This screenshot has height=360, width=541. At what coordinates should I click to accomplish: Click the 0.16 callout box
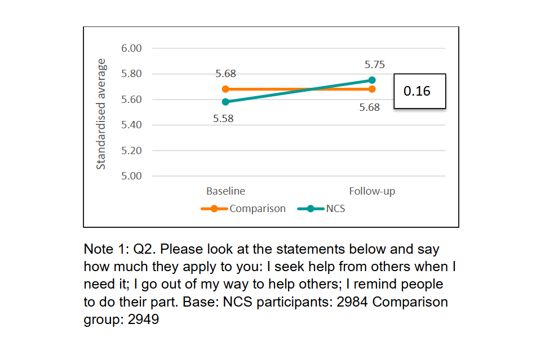(419, 91)
